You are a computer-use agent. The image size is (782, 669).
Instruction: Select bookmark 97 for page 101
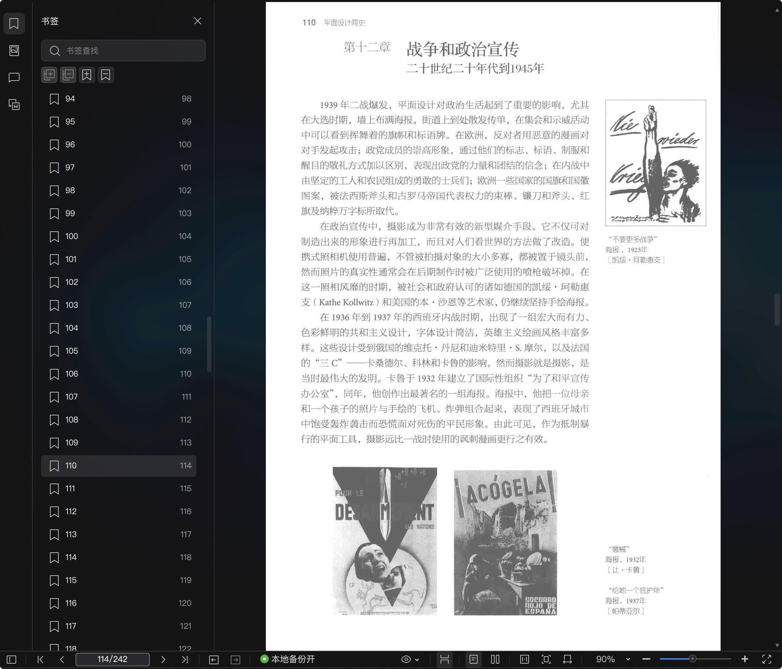[119, 168]
